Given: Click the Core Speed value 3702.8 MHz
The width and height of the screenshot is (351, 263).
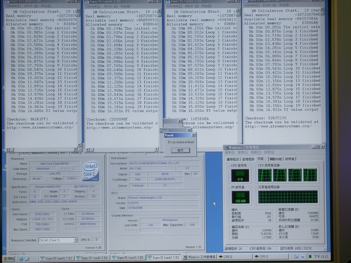Looking at the screenshot, I should pyautogui.click(x=42, y=214).
